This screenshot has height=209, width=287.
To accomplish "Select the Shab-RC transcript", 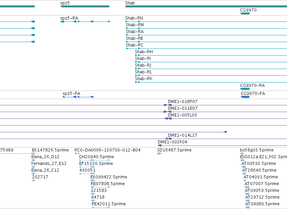I will click(x=135, y=45).
